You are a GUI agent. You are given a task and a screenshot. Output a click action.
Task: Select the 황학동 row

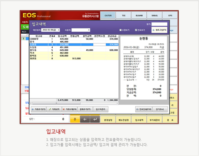pos(74,56)
